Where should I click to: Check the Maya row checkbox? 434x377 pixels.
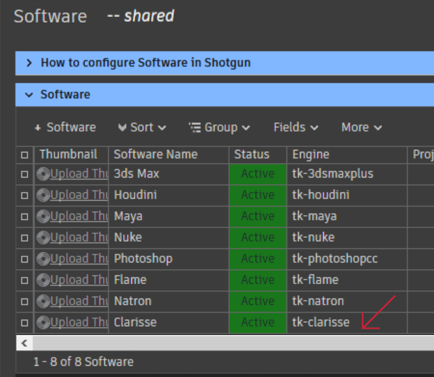24,217
